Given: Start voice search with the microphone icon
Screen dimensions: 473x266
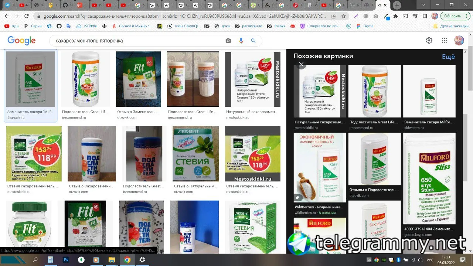Looking at the screenshot, I should [x=241, y=41].
